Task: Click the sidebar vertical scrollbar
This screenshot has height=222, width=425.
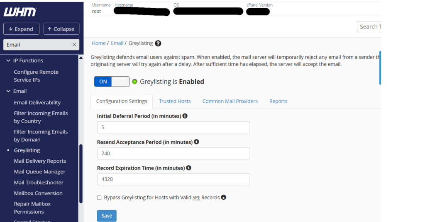Action: [x=81, y=173]
